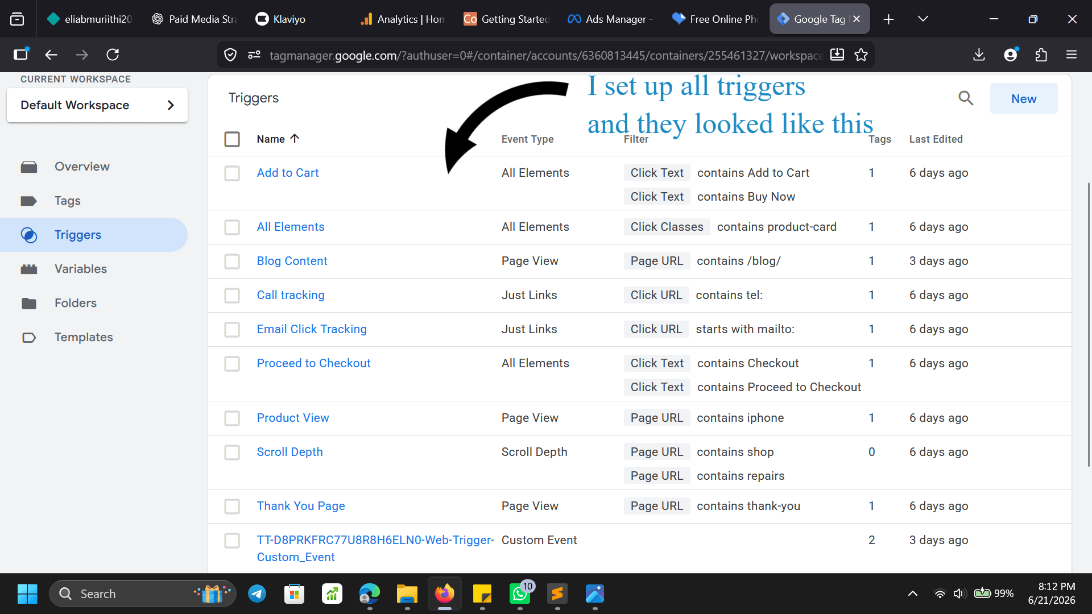This screenshot has height=614, width=1092.
Task: Sort triggers by Name column arrow
Action: [x=295, y=138]
